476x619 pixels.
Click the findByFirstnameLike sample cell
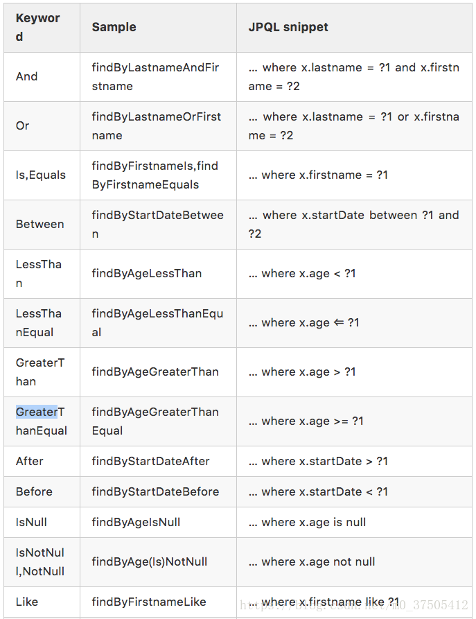tap(158, 602)
